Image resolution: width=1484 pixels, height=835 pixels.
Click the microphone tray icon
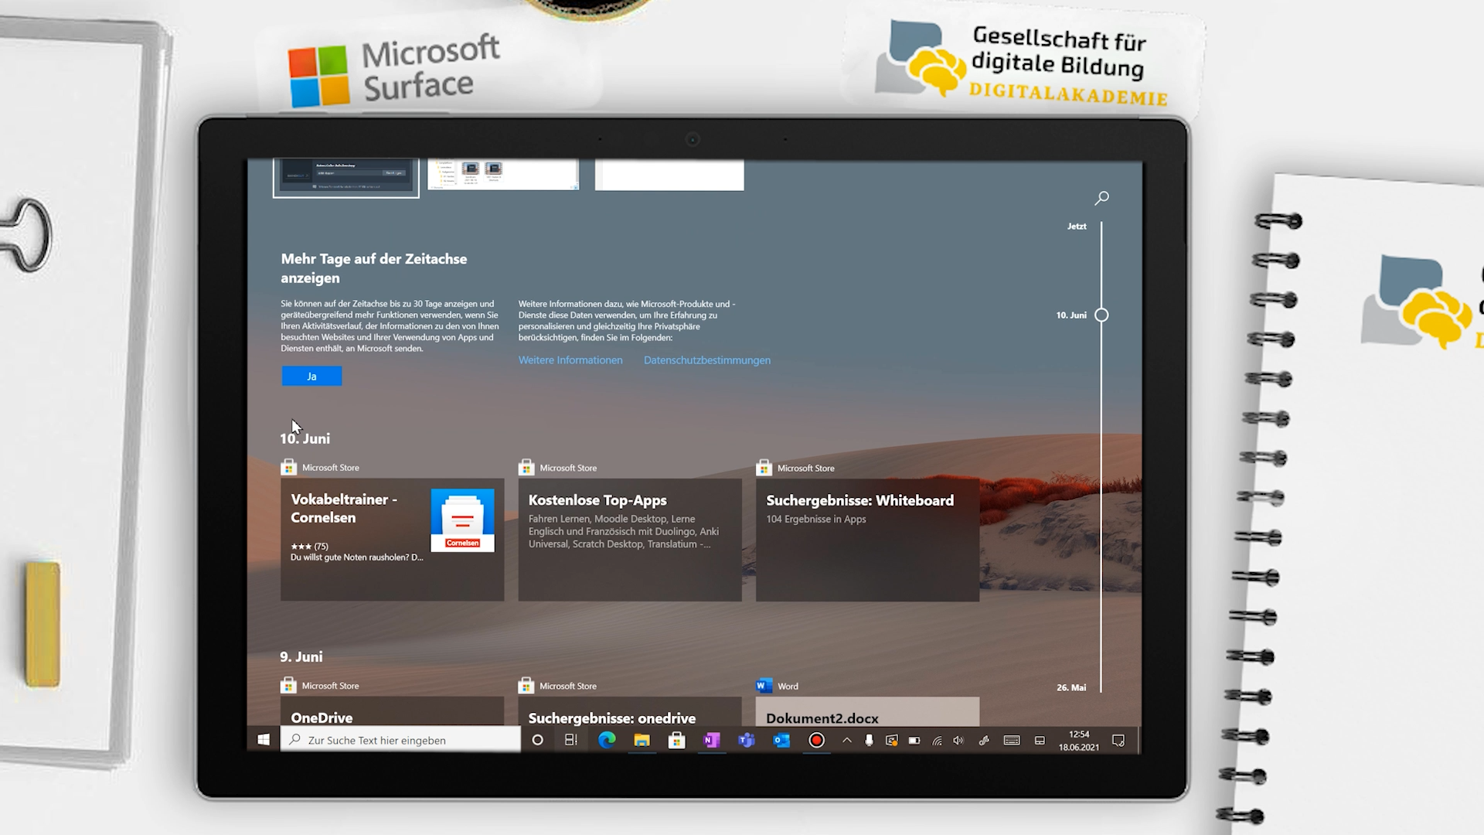tap(869, 740)
